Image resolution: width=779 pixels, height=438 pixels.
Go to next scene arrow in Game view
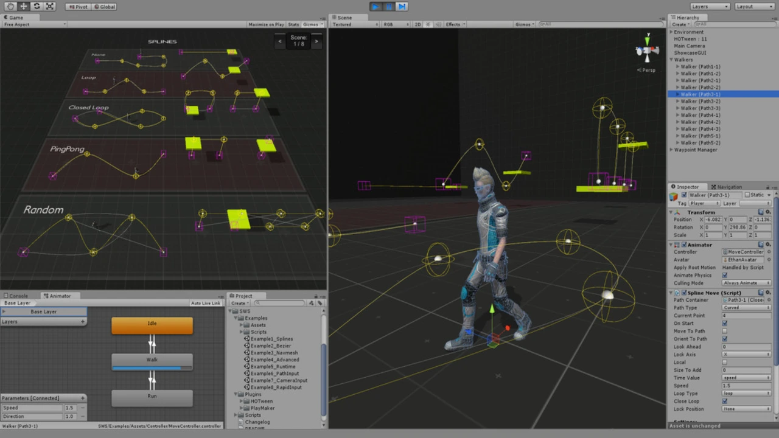(316, 41)
